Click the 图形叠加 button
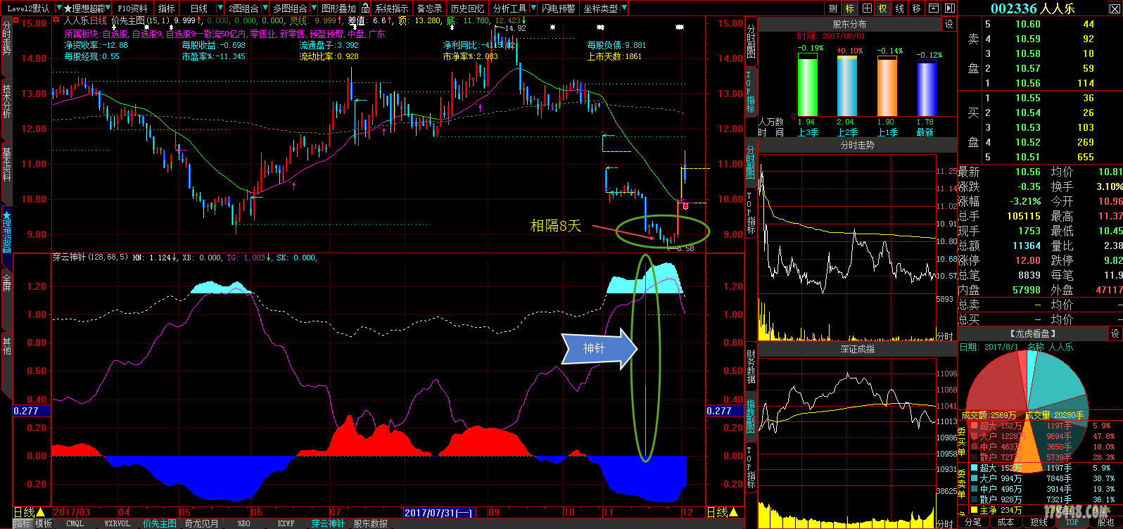1123x529 pixels. point(338,8)
